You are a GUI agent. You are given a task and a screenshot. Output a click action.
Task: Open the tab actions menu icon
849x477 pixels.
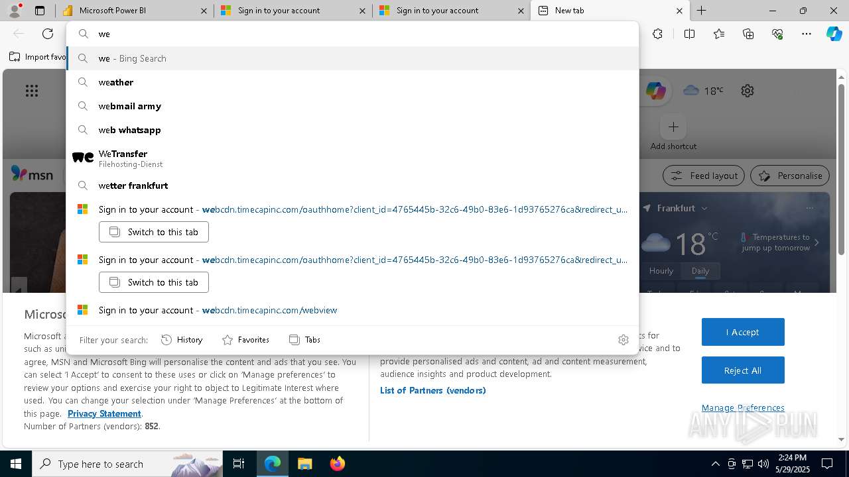pos(40,11)
